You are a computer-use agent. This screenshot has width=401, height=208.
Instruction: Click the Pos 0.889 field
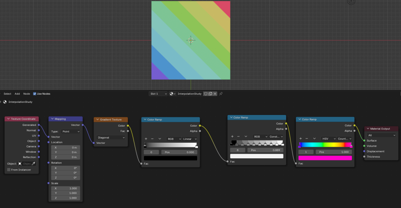click(x=265, y=150)
